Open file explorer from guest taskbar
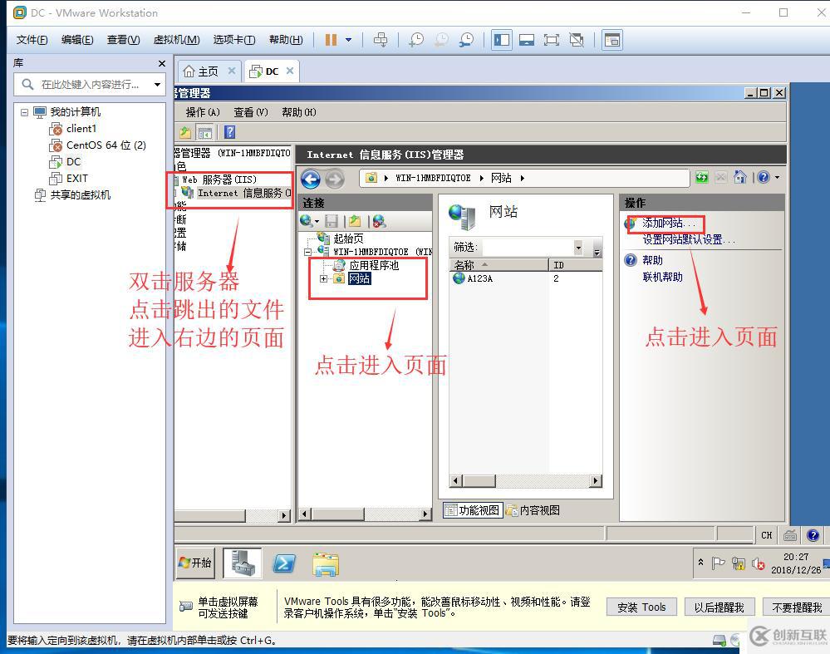This screenshot has width=830, height=654. point(326,564)
